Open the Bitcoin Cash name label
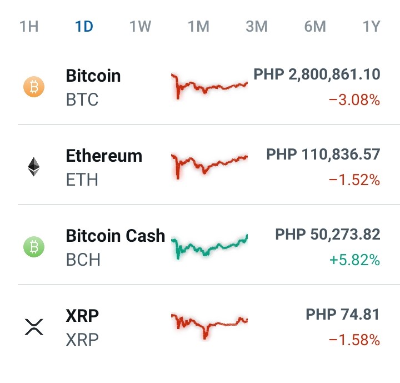This screenshot has height=383, width=400. coord(116,236)
